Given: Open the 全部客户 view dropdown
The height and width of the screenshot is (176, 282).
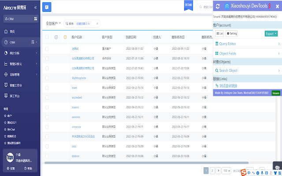Looking at the screenshot, I should click(x=53, y=23).
